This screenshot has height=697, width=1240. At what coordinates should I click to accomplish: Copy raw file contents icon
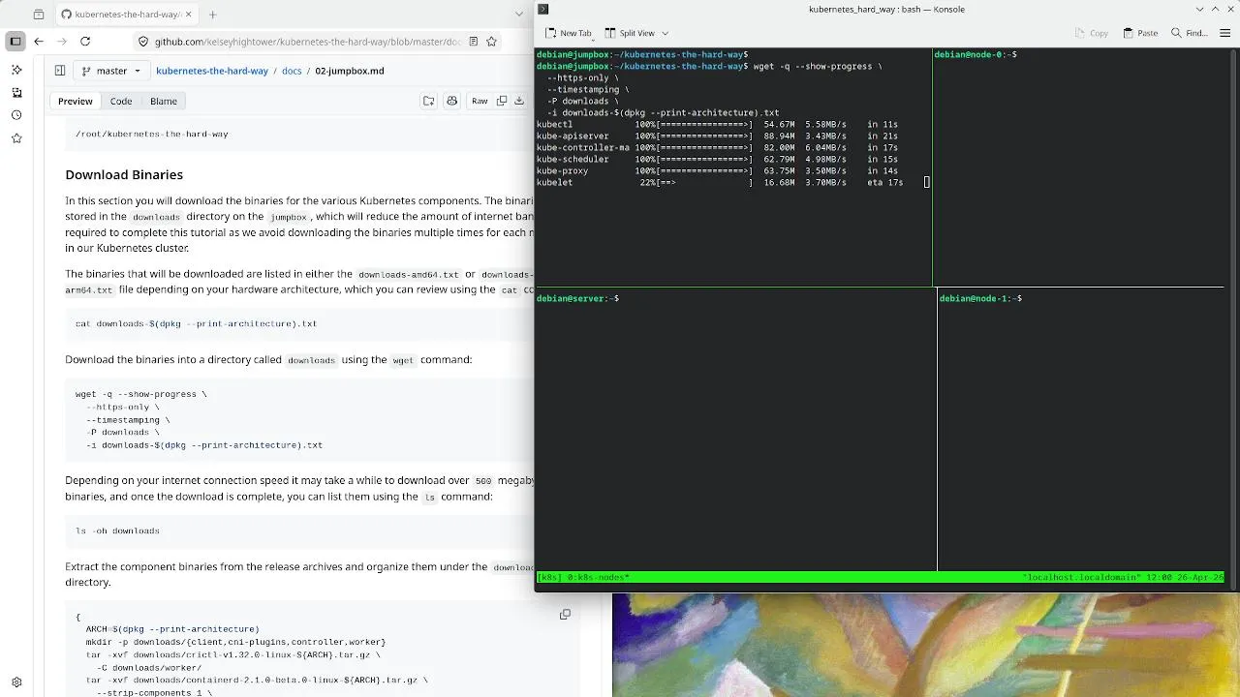click(502, 101)
